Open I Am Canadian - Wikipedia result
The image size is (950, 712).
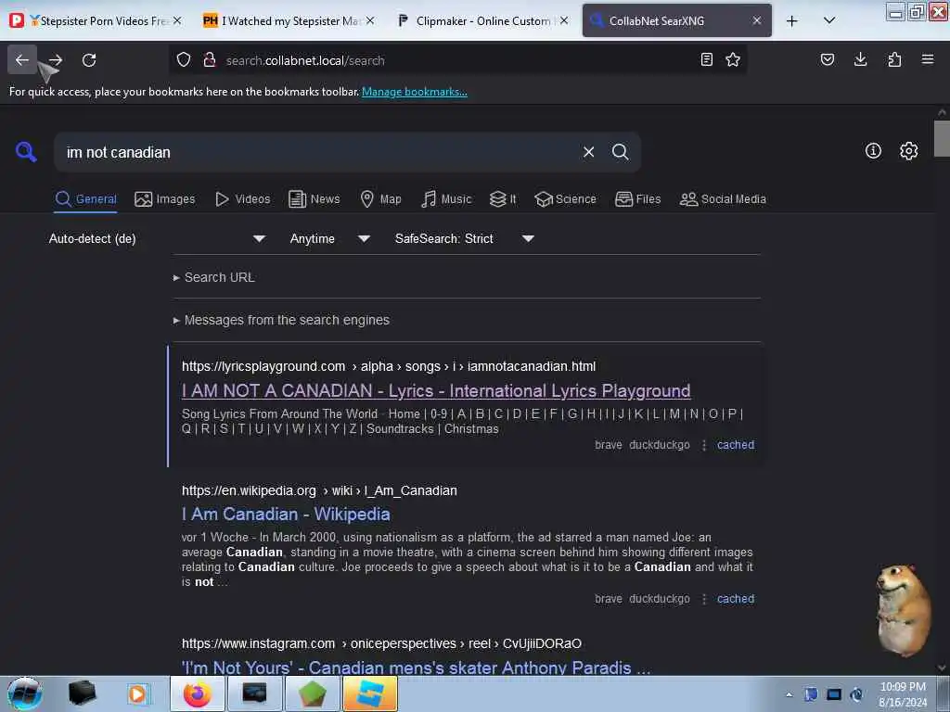pyautogui.click(x=286, y=514)
